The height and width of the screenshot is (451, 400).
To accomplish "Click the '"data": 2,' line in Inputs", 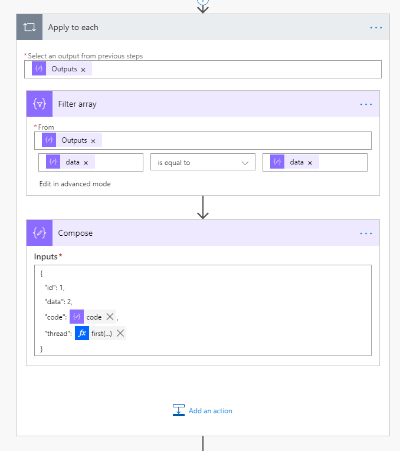I will (x=58, y=302).
